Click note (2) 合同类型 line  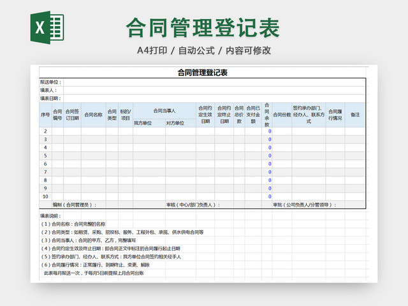click(122, 232)
